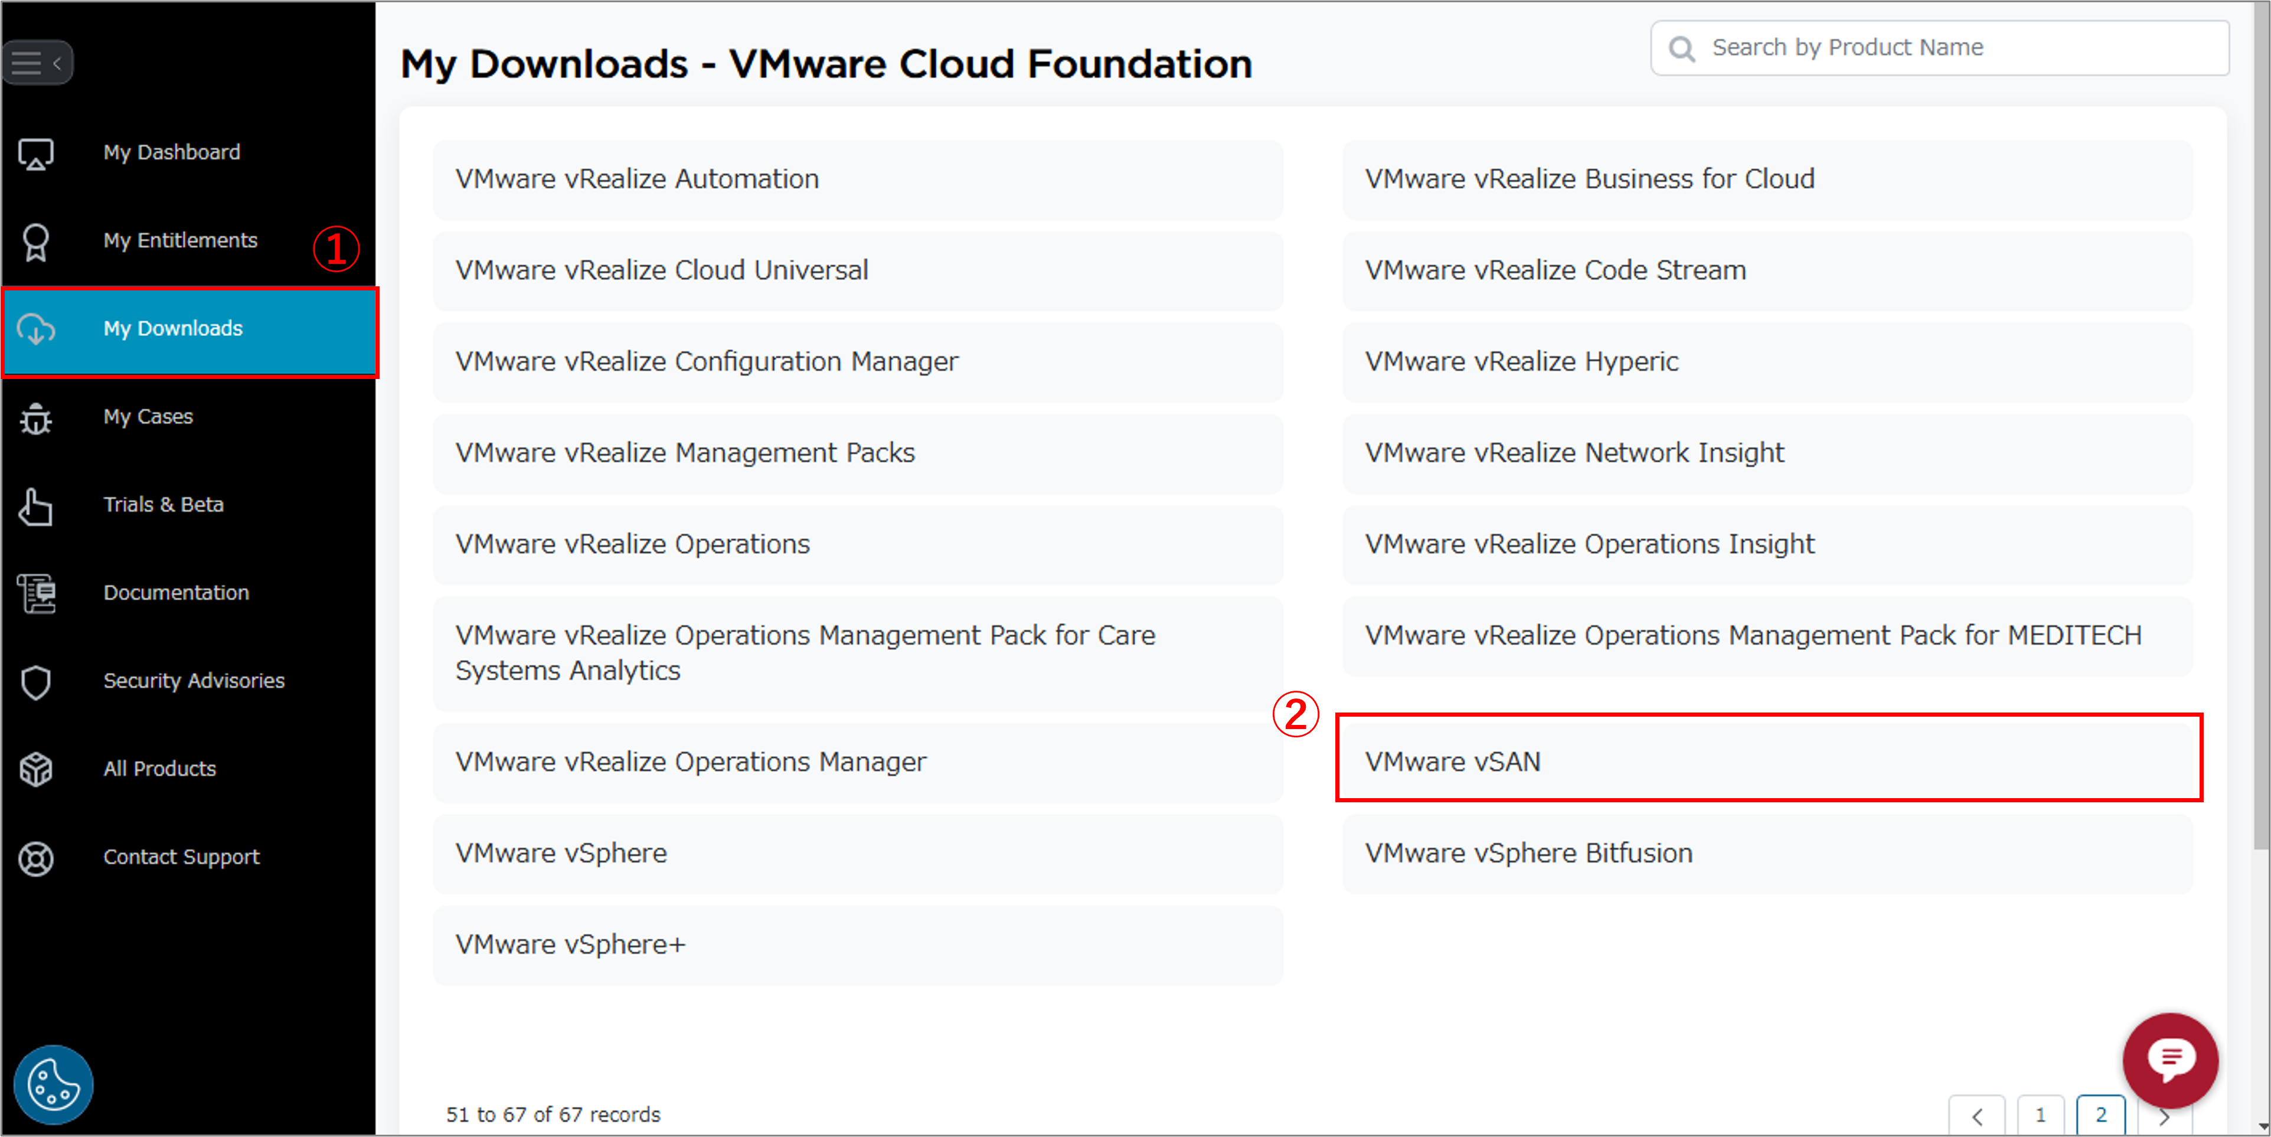Open VMware vRealize Configuration Manager
The image size is (2271, 1137).
click(x=858, y=362)
